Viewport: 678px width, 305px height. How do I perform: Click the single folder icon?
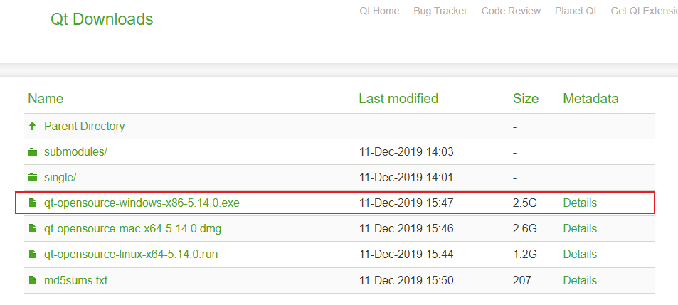pos(33,178)
